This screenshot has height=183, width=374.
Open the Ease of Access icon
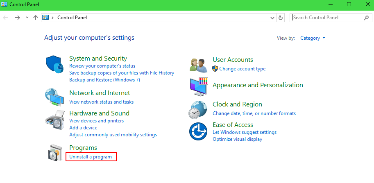click(x=198, y=131)
